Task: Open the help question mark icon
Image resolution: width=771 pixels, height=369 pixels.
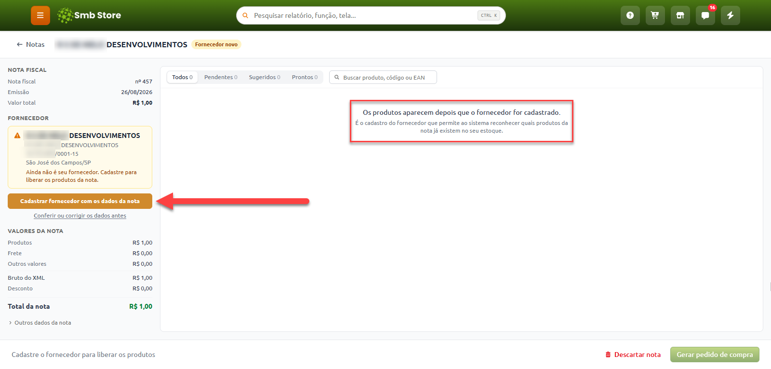Action: tap(630, 15)
